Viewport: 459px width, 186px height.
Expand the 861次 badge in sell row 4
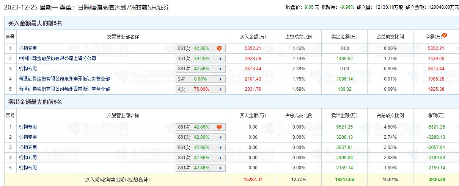tap(220, 158)
